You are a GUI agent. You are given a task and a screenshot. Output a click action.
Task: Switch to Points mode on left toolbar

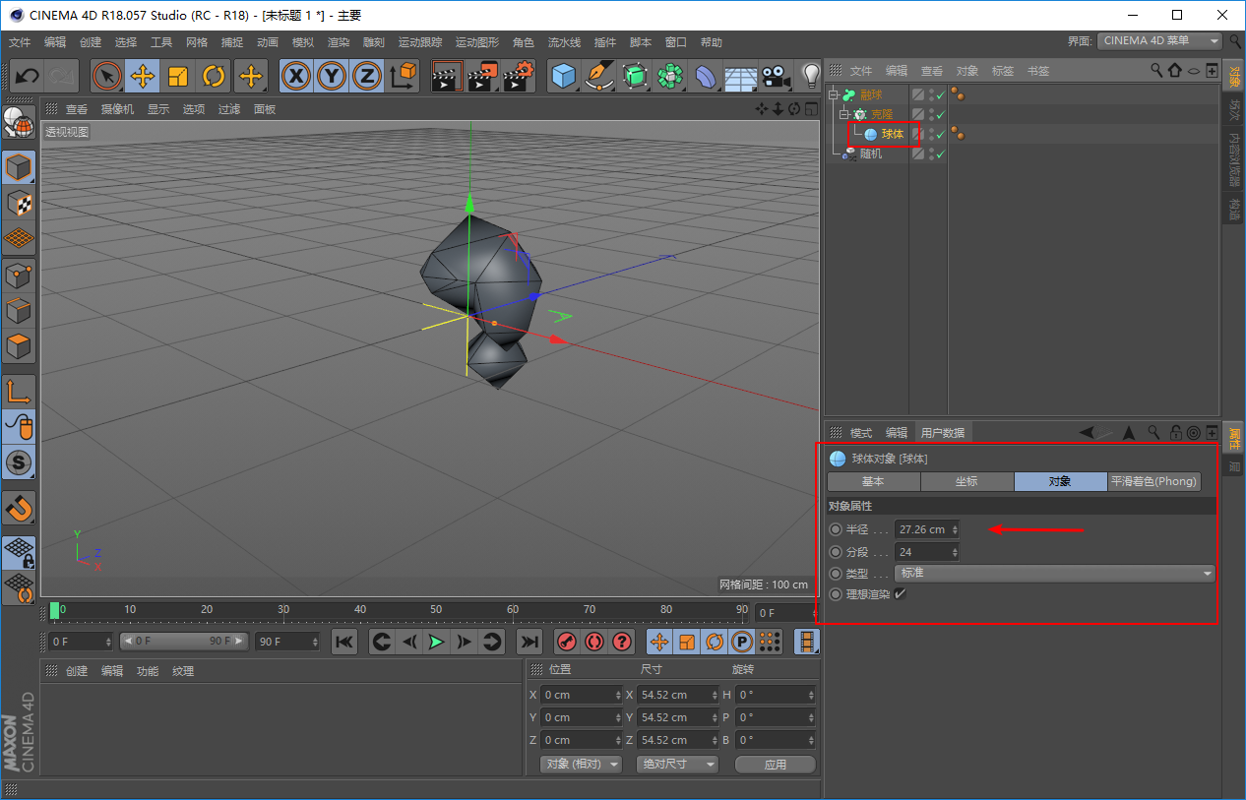tap(19, 275)
